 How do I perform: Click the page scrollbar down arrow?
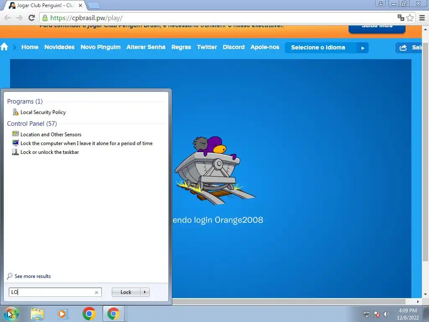[x=426, y=294]
